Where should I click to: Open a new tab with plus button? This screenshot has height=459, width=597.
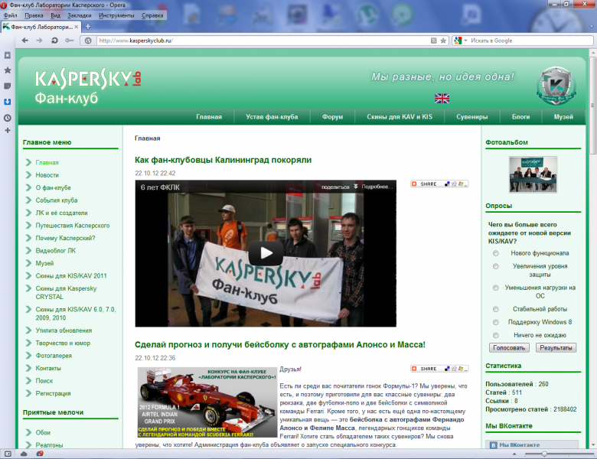pyautogui.click(x=88, y=27)
